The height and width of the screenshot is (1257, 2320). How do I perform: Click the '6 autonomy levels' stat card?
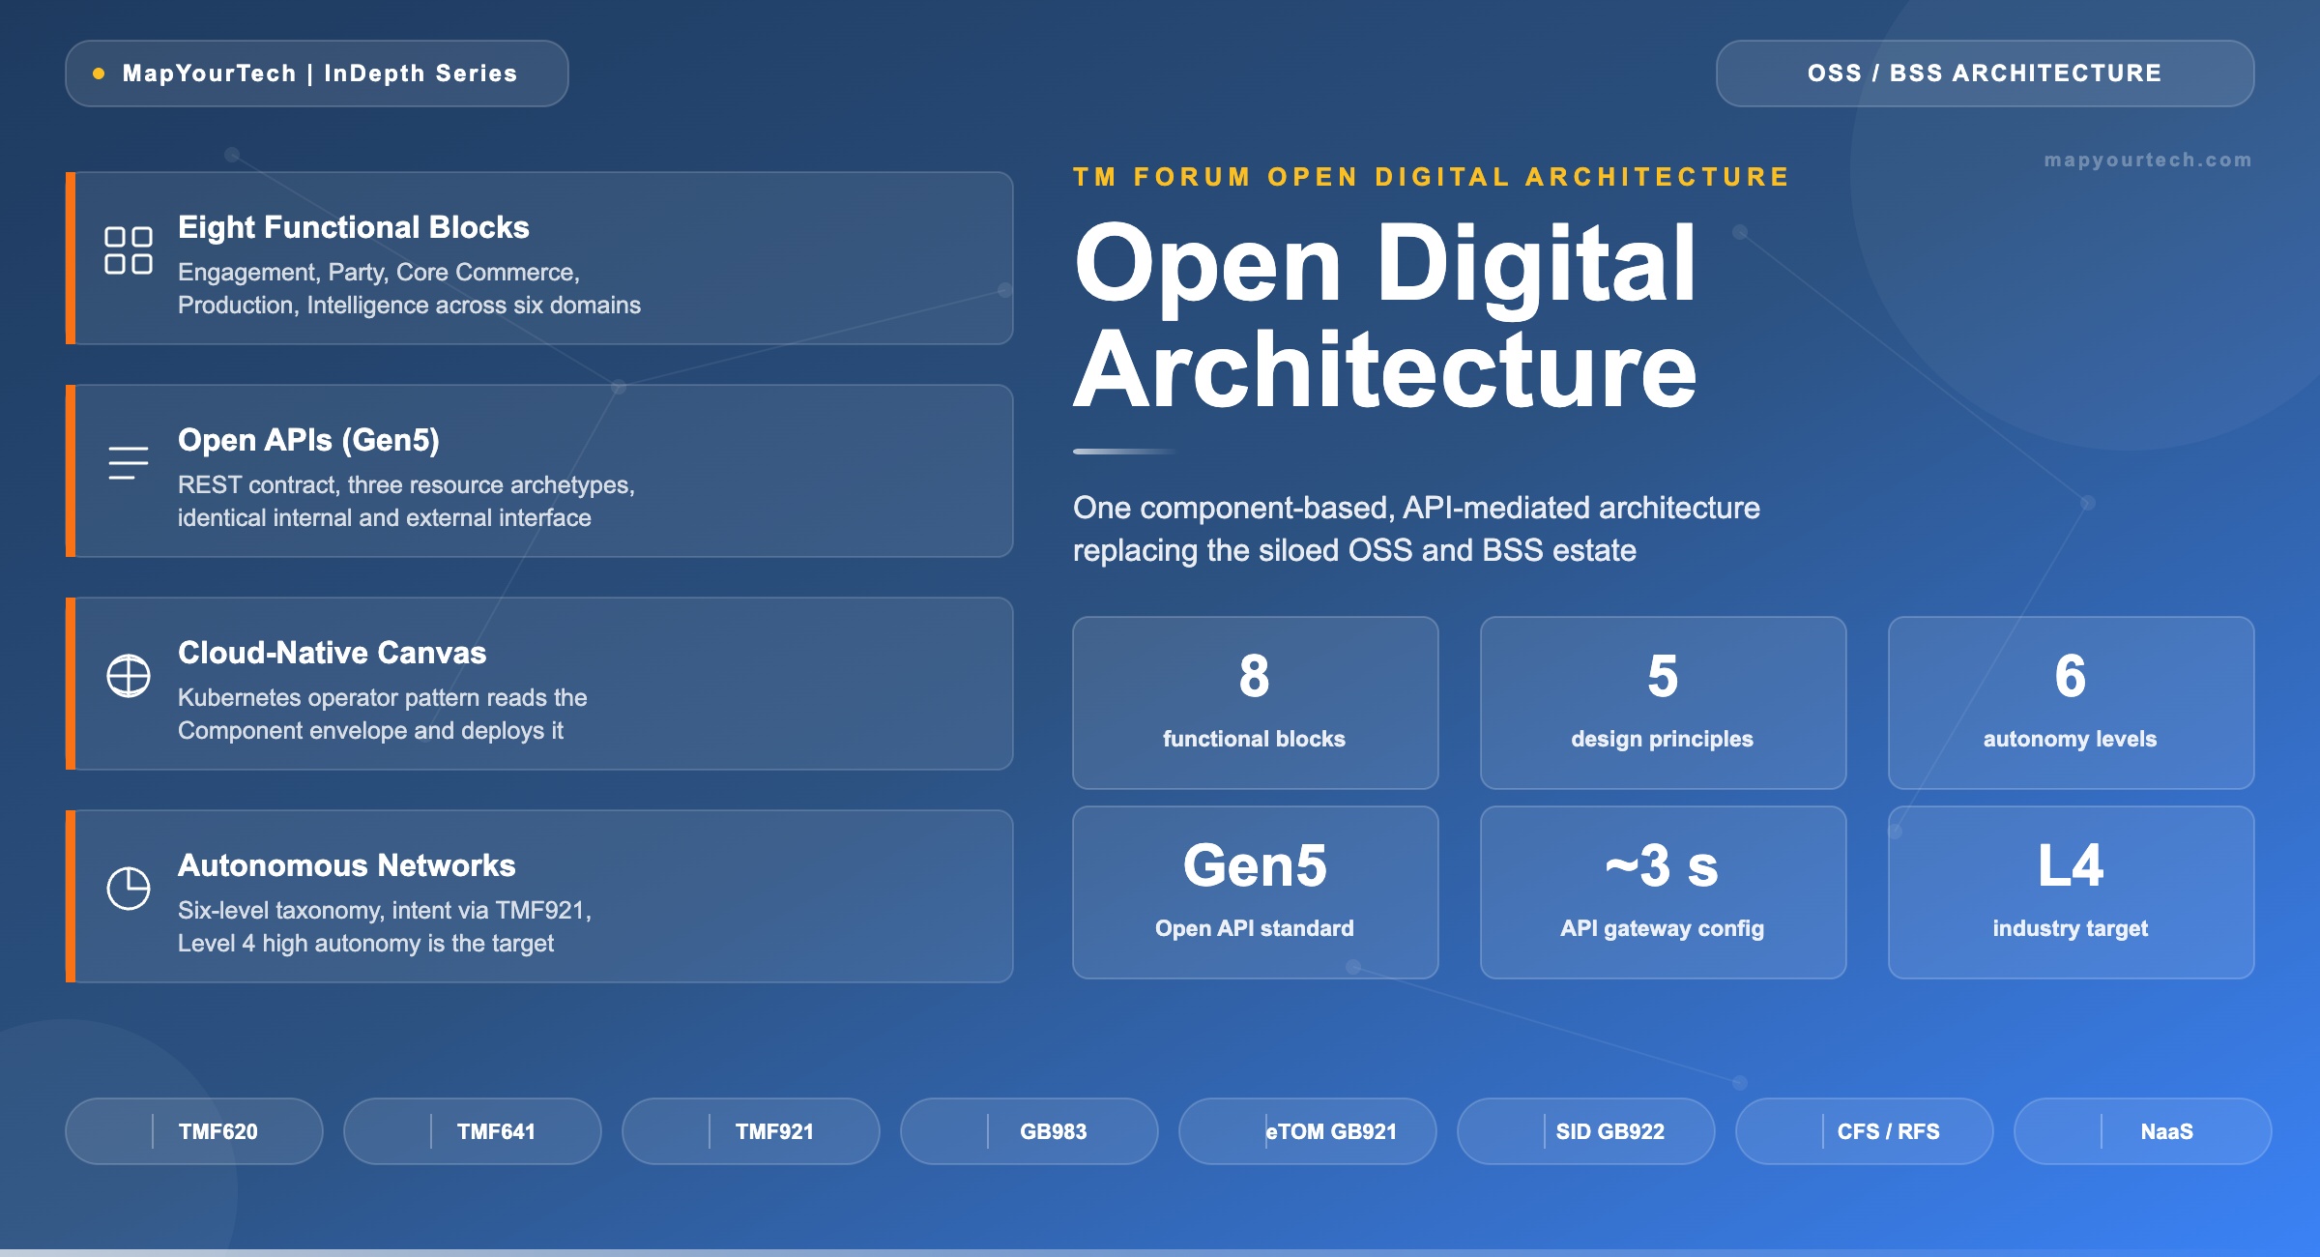pos(2072,703)
